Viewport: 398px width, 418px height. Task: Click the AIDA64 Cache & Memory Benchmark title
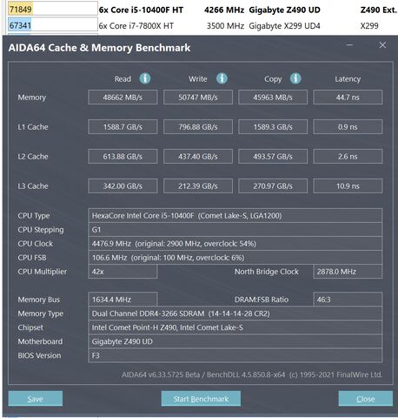tap(99, 48)
